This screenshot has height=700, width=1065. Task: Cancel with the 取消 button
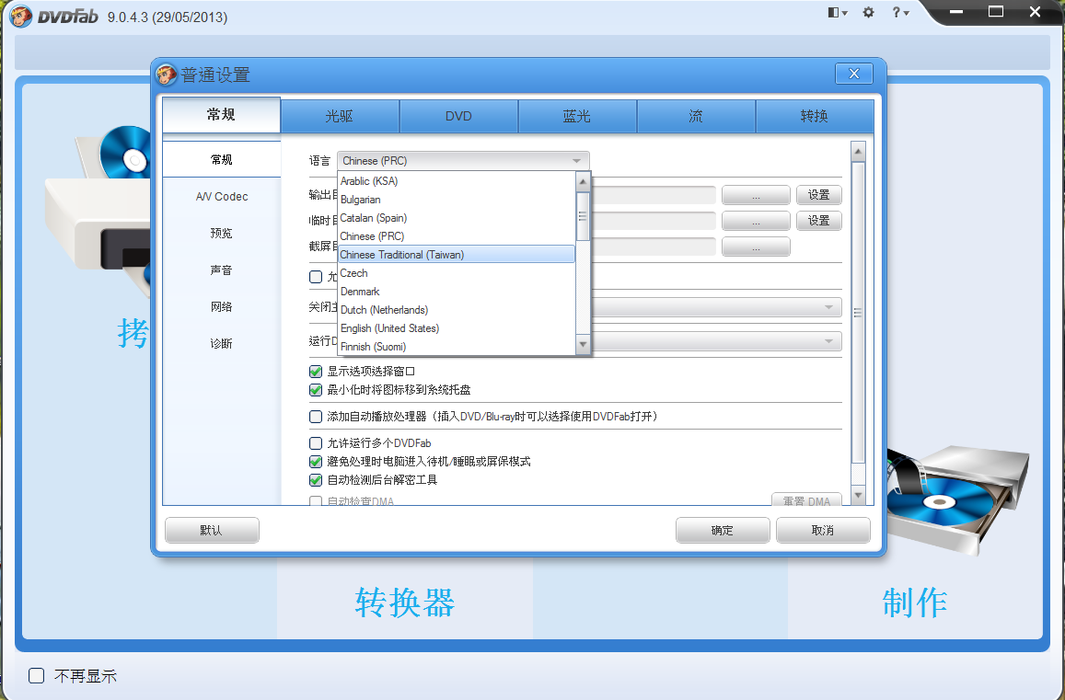point(823,530)
